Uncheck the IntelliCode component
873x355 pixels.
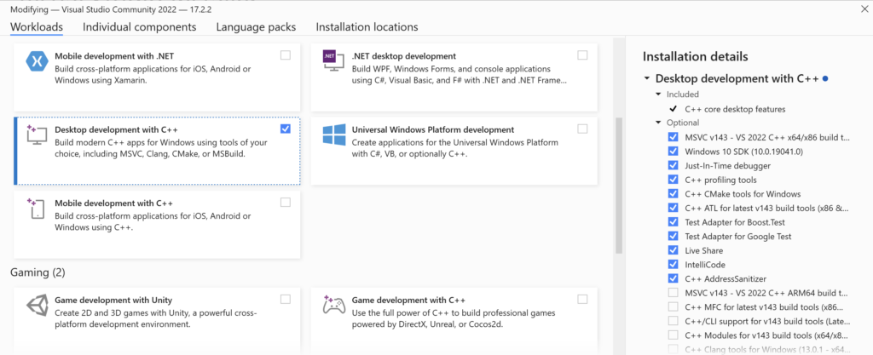[x=674, y=265]
